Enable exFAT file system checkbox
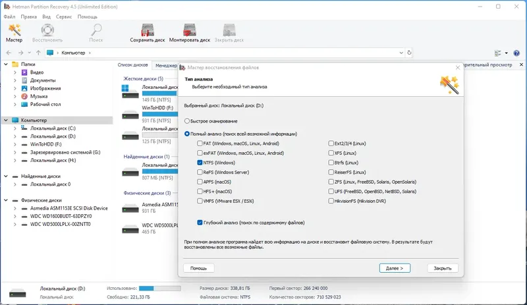527x305 pixels. 200,153
